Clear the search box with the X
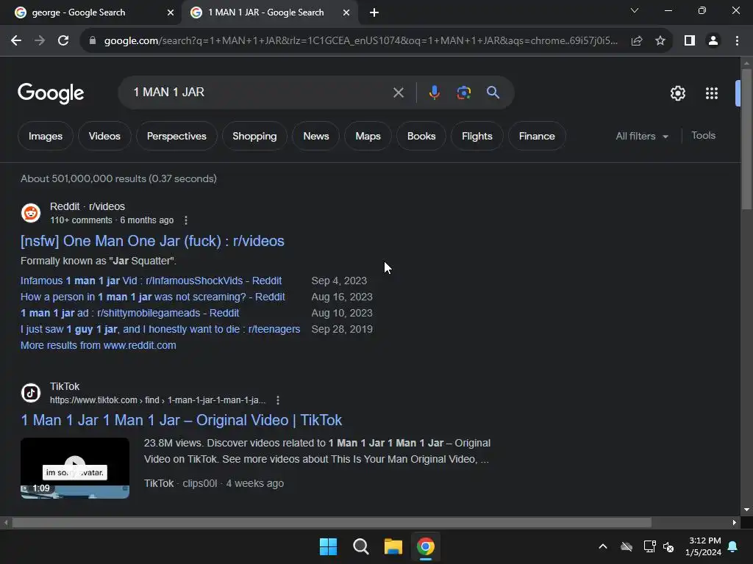Image resolution: width=753 pixels, height=564 pixels. [x=398, y=93]
